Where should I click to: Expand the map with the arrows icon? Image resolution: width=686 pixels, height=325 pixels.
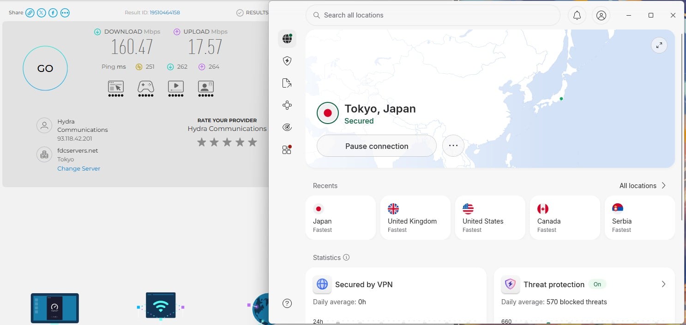coord(659,45)
